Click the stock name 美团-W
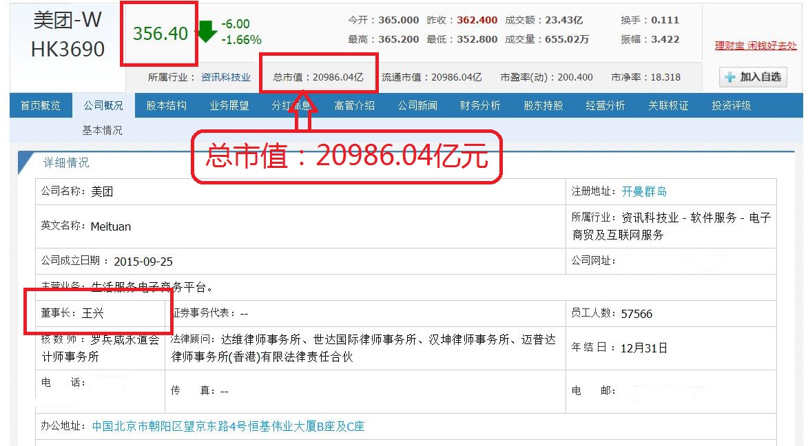 pos(68,20)
